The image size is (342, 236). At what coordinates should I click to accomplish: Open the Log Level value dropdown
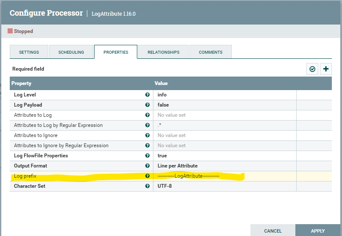point(225,95)
